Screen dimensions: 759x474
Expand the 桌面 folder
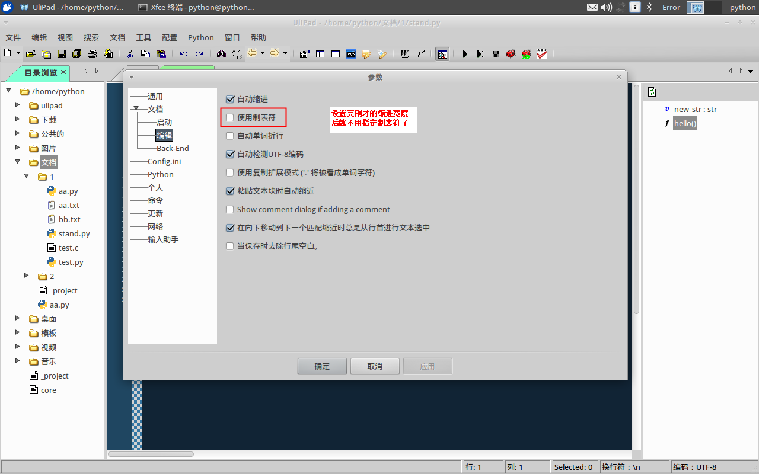[18, 319]
